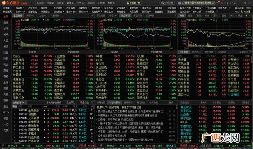Select 基金 in the left sidebar
The height and width of the screenshot is (149, 253).
click(6, 107)
